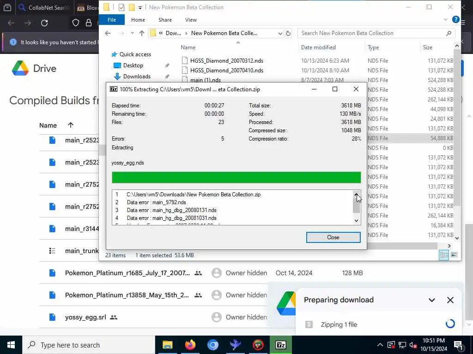The image size is (473, 354).
Task: Click 'Data error : main_hg_dbg_20080131.nds' line
Action: 172,210
